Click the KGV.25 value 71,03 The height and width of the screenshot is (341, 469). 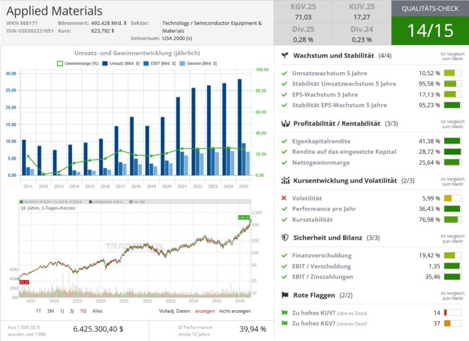click(x=303, y=17)
